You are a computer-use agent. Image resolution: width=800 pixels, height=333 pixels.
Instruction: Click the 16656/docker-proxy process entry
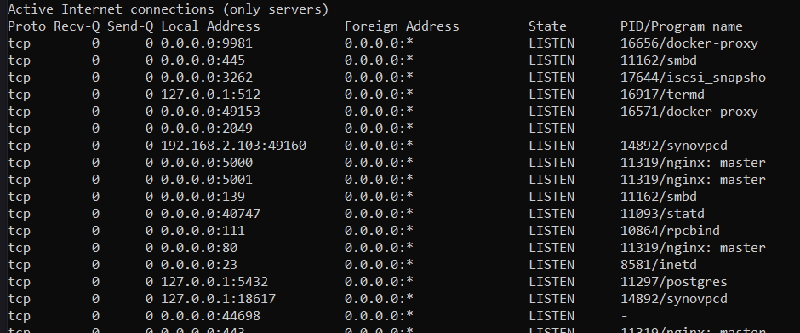[x=689, y=43]
